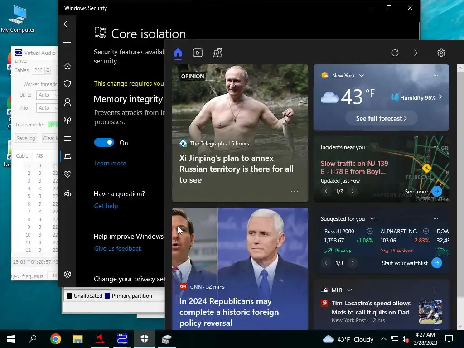
Task: Expand the New York location dropdown
Action: click(x=361, y=76)
